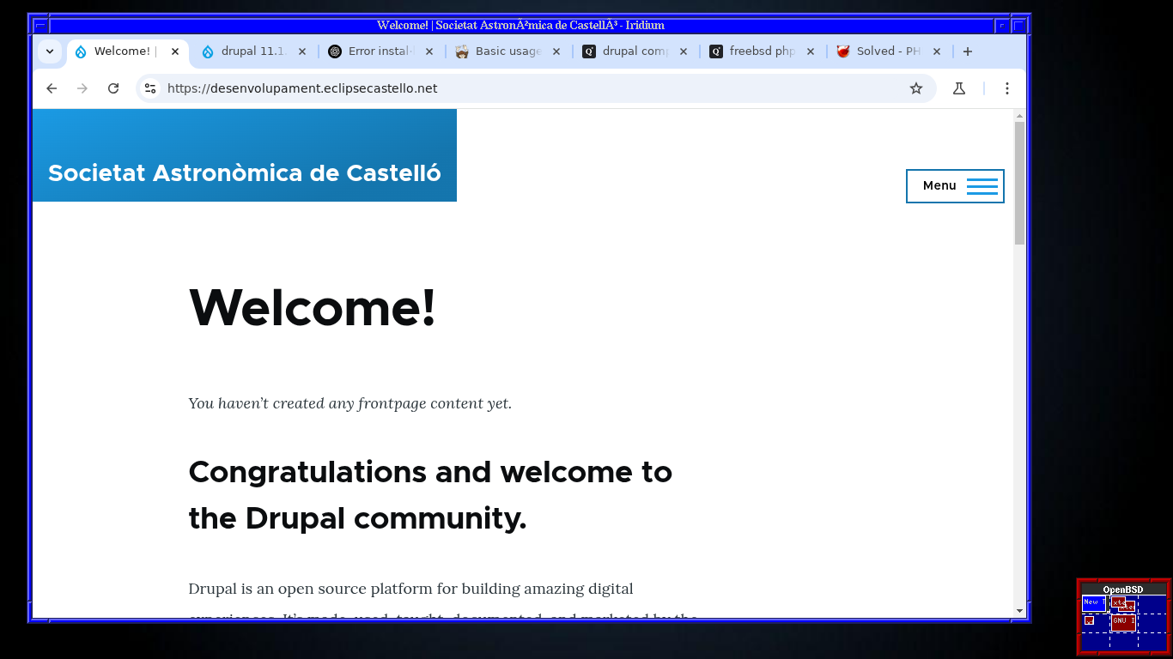Click the favicon on drupal comp tab

[589, 51]
